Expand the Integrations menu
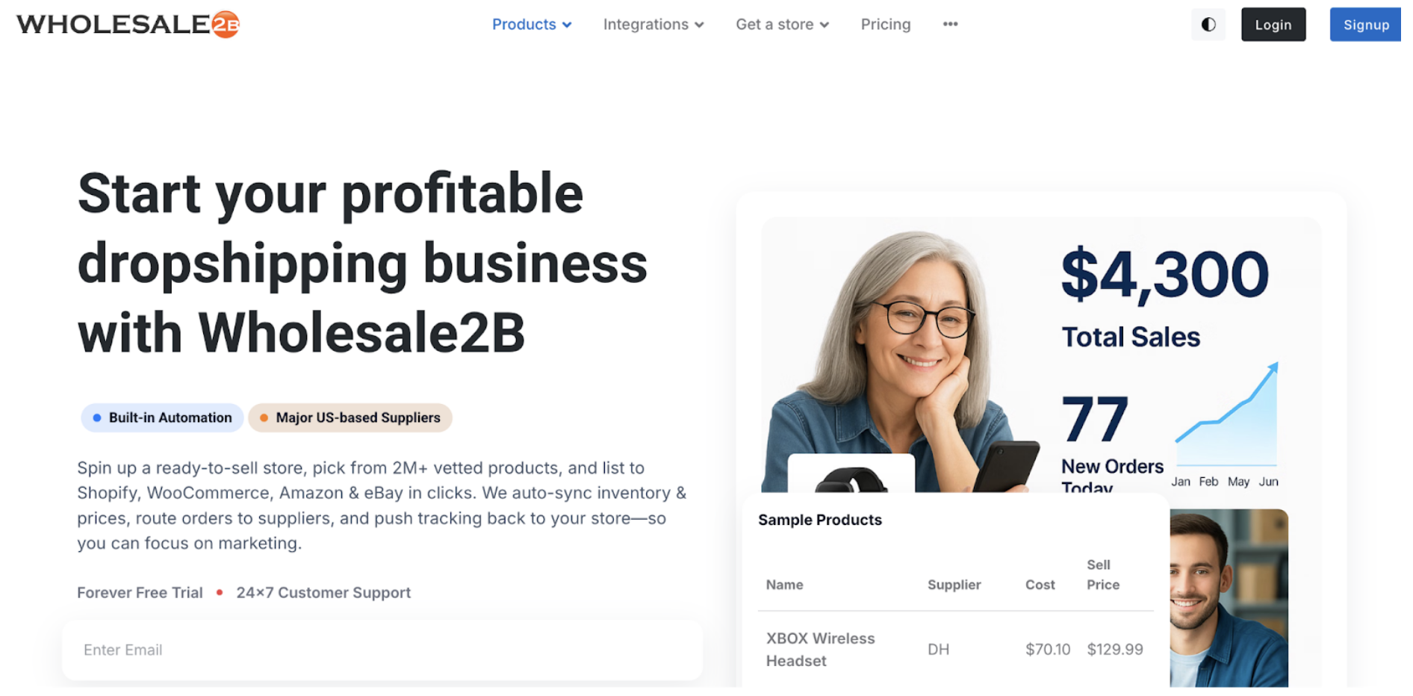This screenshot has height=696, width=1413. click(647, 24)
